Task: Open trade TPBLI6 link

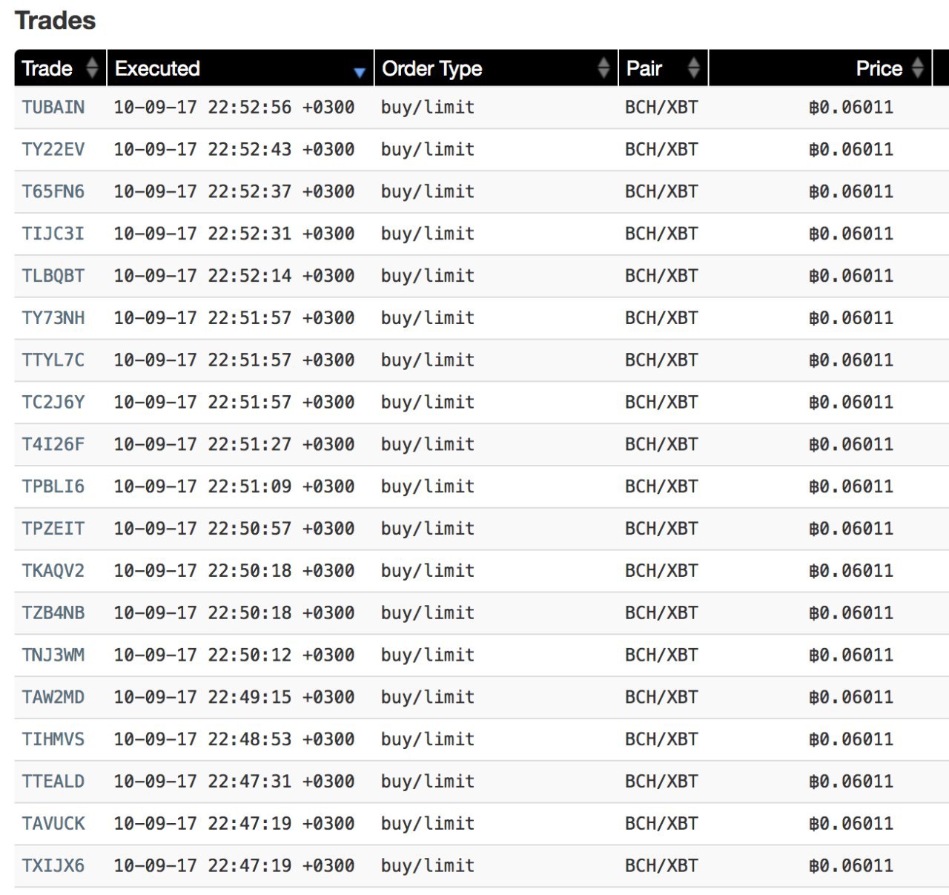Action: coord(53,486)
